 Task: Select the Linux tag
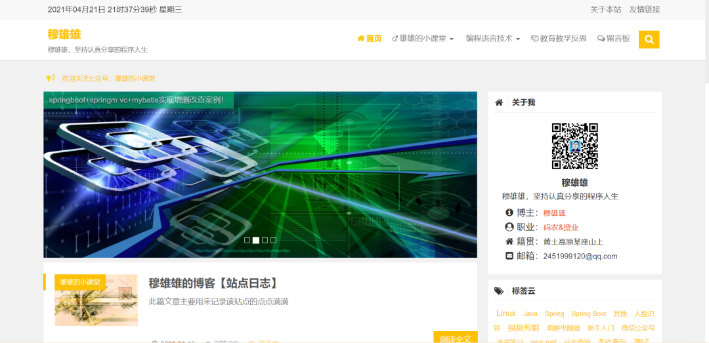coord(506,313)
